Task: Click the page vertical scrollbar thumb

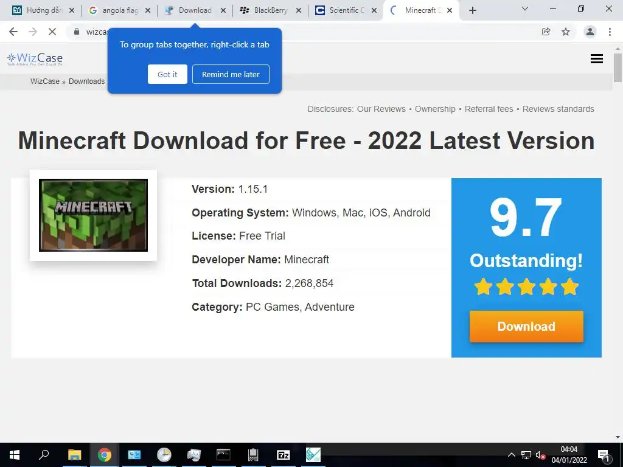Action: coord(618,67)
